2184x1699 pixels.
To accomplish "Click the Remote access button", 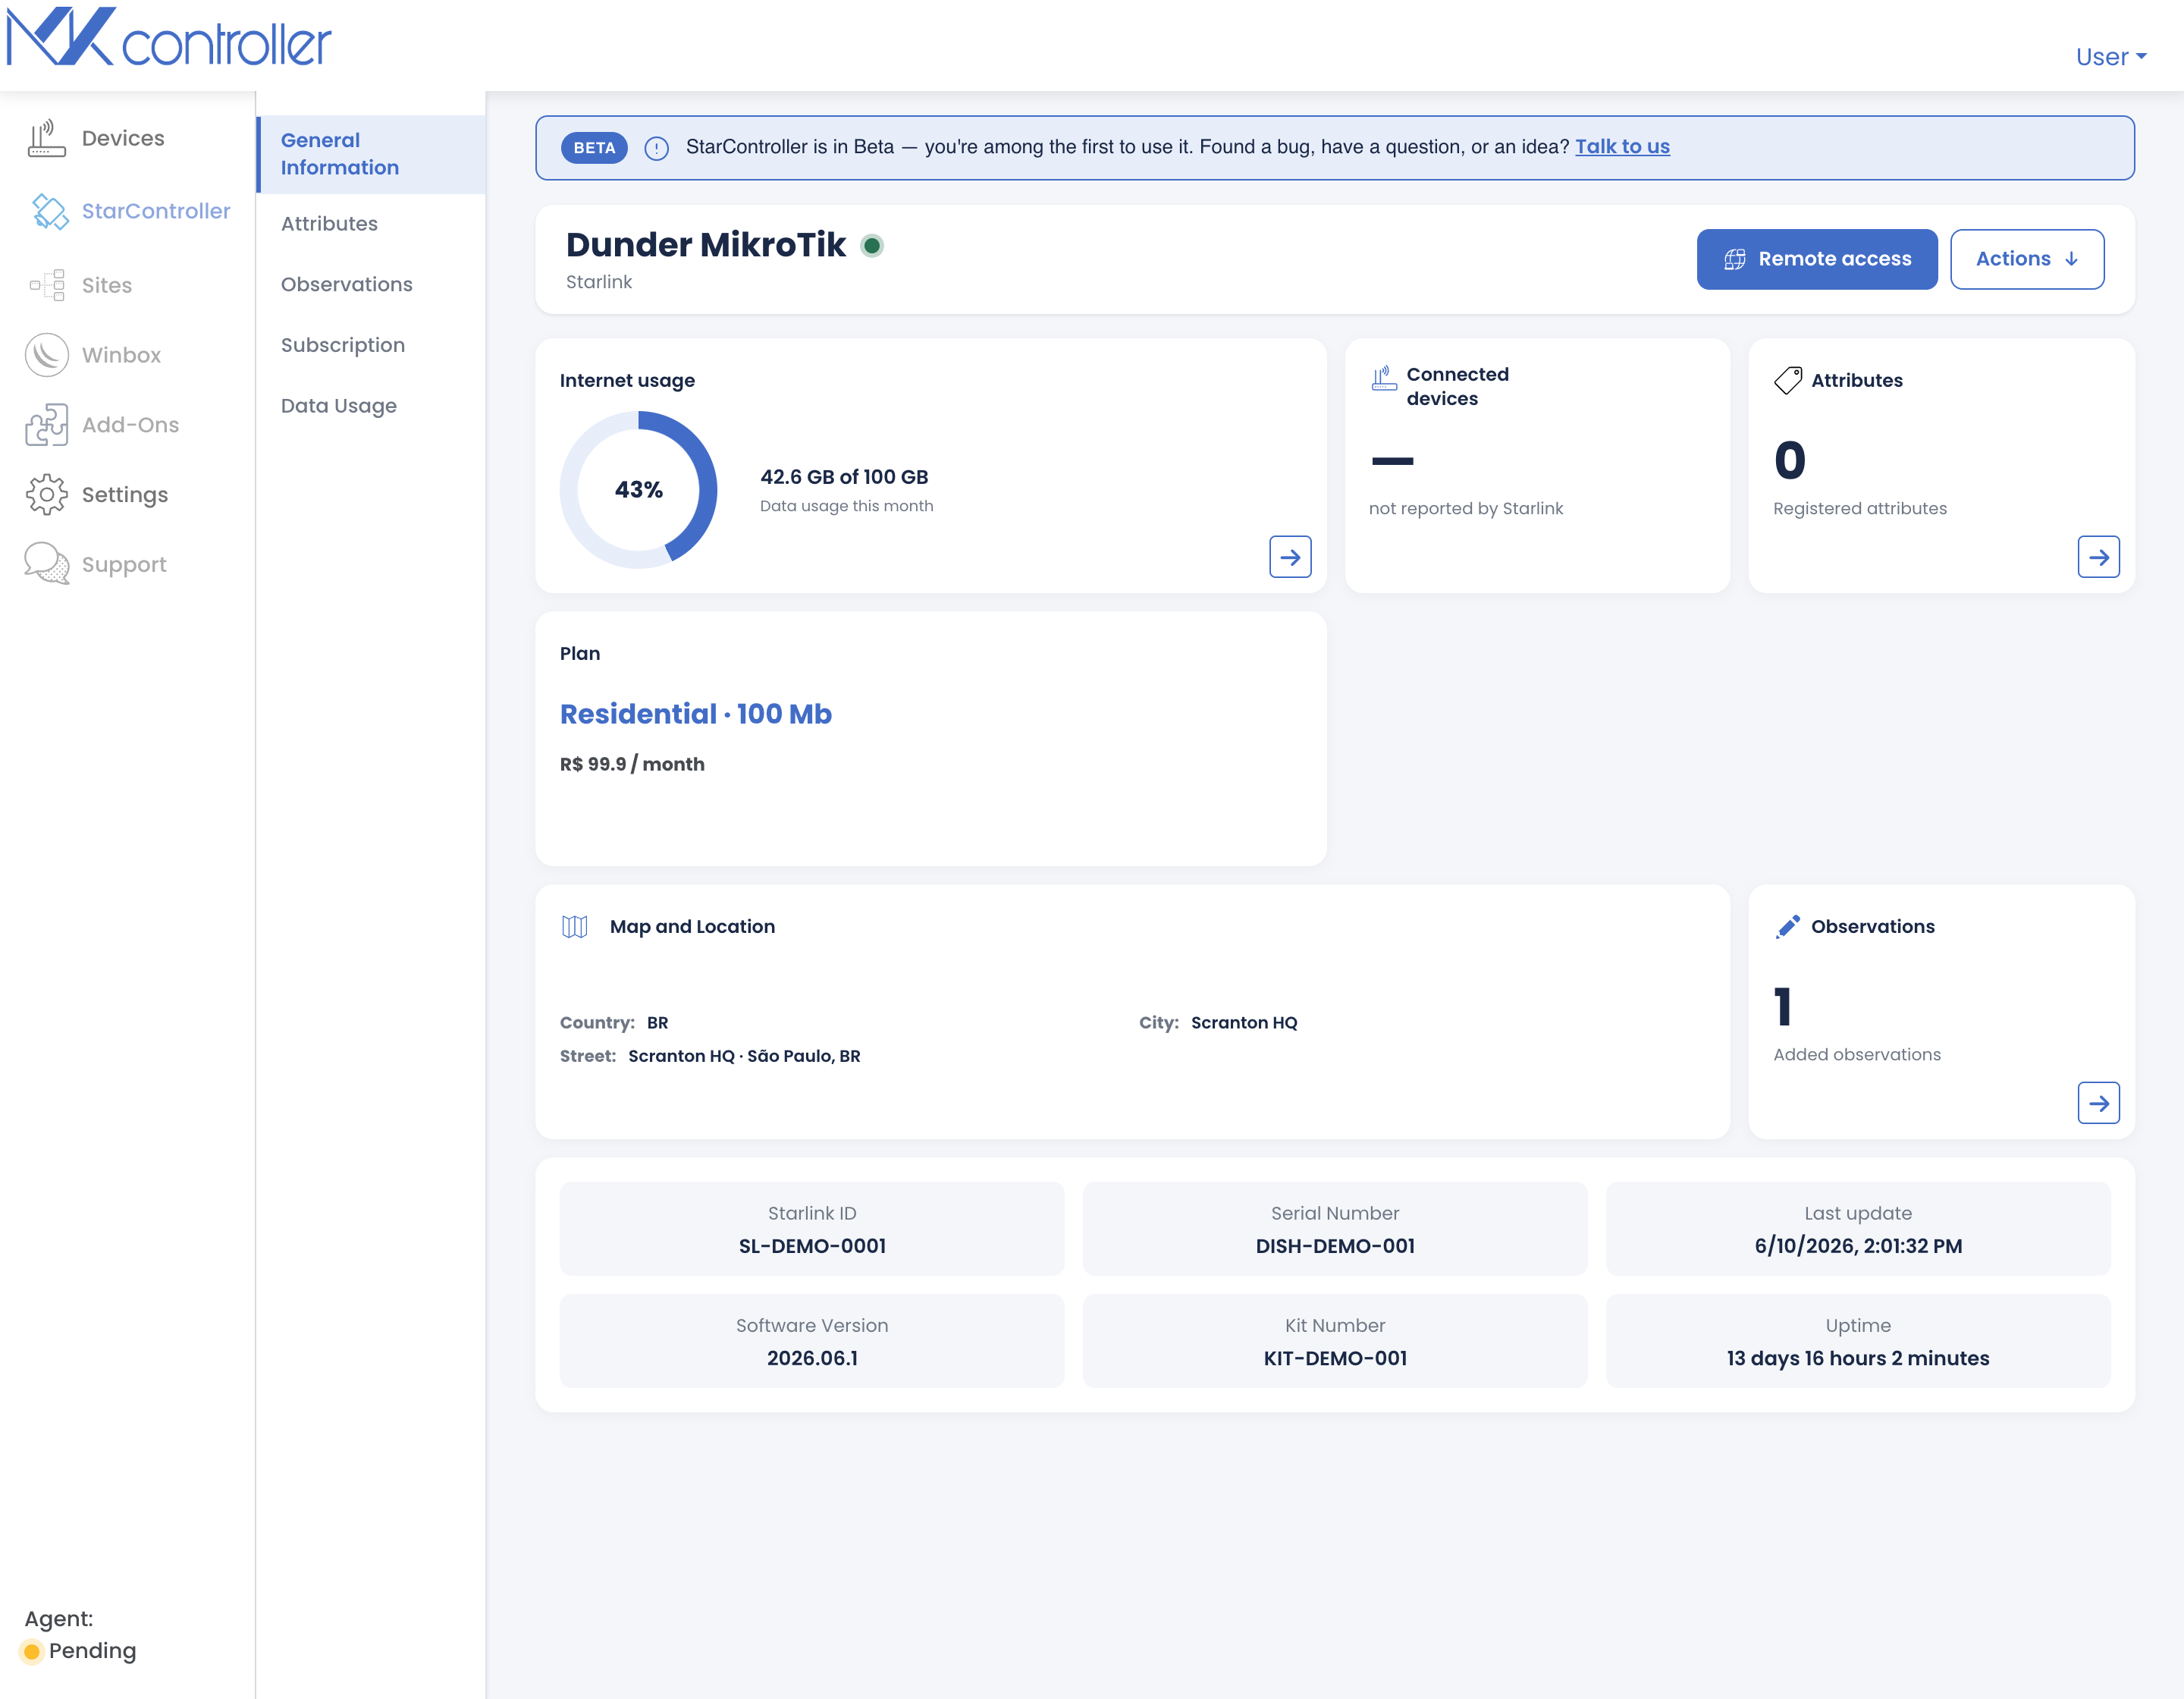I will click(1816, 259).
